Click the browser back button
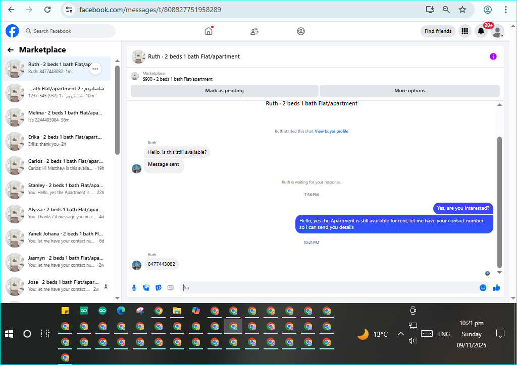This screenshot has width=517, height=365. coord(11,10)
